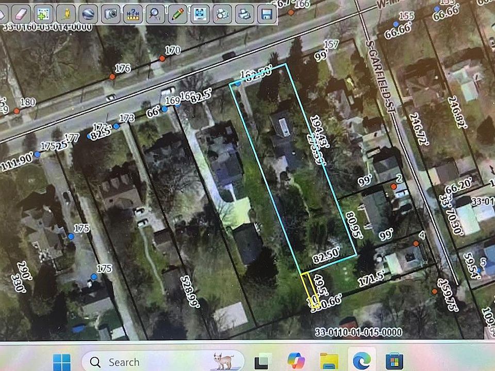Open the print preview icon beside printer
Image resolution: width=495 pixels, height=371 pixels.
point(223,13)
